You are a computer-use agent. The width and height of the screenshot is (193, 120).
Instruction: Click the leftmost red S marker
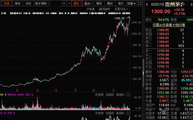click(17, 90)
